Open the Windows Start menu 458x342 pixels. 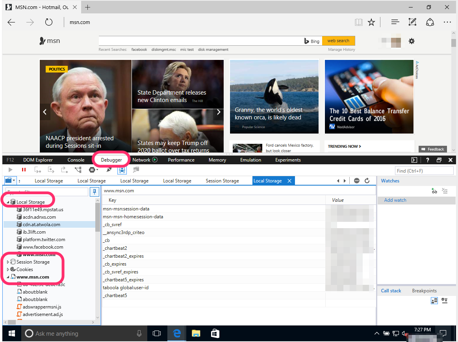click(12, 333)
